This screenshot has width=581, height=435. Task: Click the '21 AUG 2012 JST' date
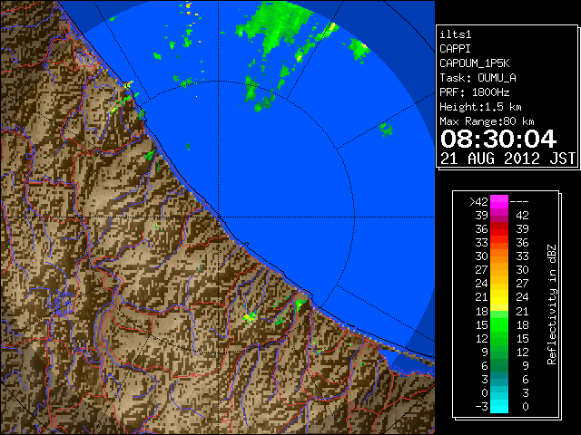[x=507, y=159]
